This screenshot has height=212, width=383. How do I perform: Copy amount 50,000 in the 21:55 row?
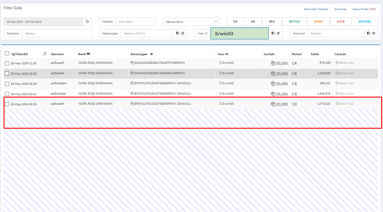[x=273, y=63]
